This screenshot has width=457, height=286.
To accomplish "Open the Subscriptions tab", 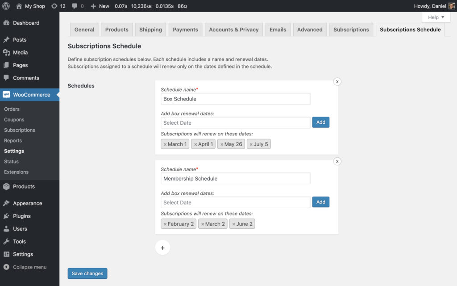I will 351,29.
